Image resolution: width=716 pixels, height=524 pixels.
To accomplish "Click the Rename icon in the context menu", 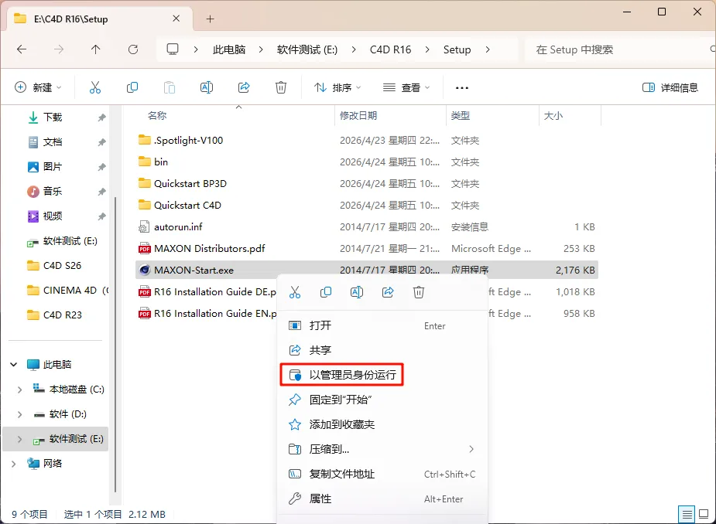I will click(x=357, y=292).
